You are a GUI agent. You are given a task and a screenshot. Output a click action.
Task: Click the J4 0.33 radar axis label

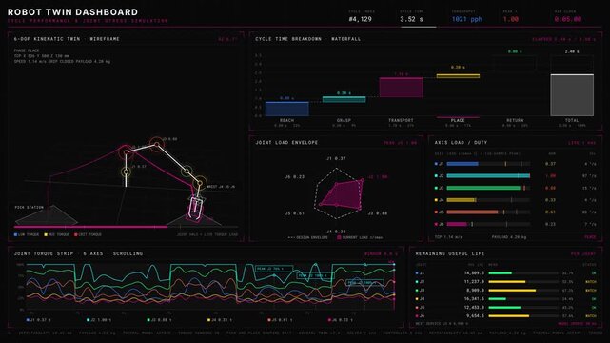(x=336, y=232)
